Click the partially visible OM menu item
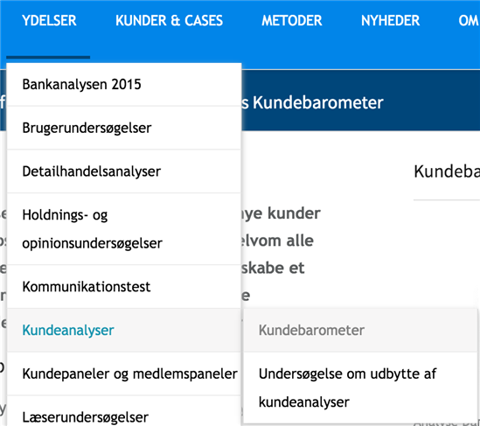The width and height of the screenshot is (480, 426). (469, 21)
